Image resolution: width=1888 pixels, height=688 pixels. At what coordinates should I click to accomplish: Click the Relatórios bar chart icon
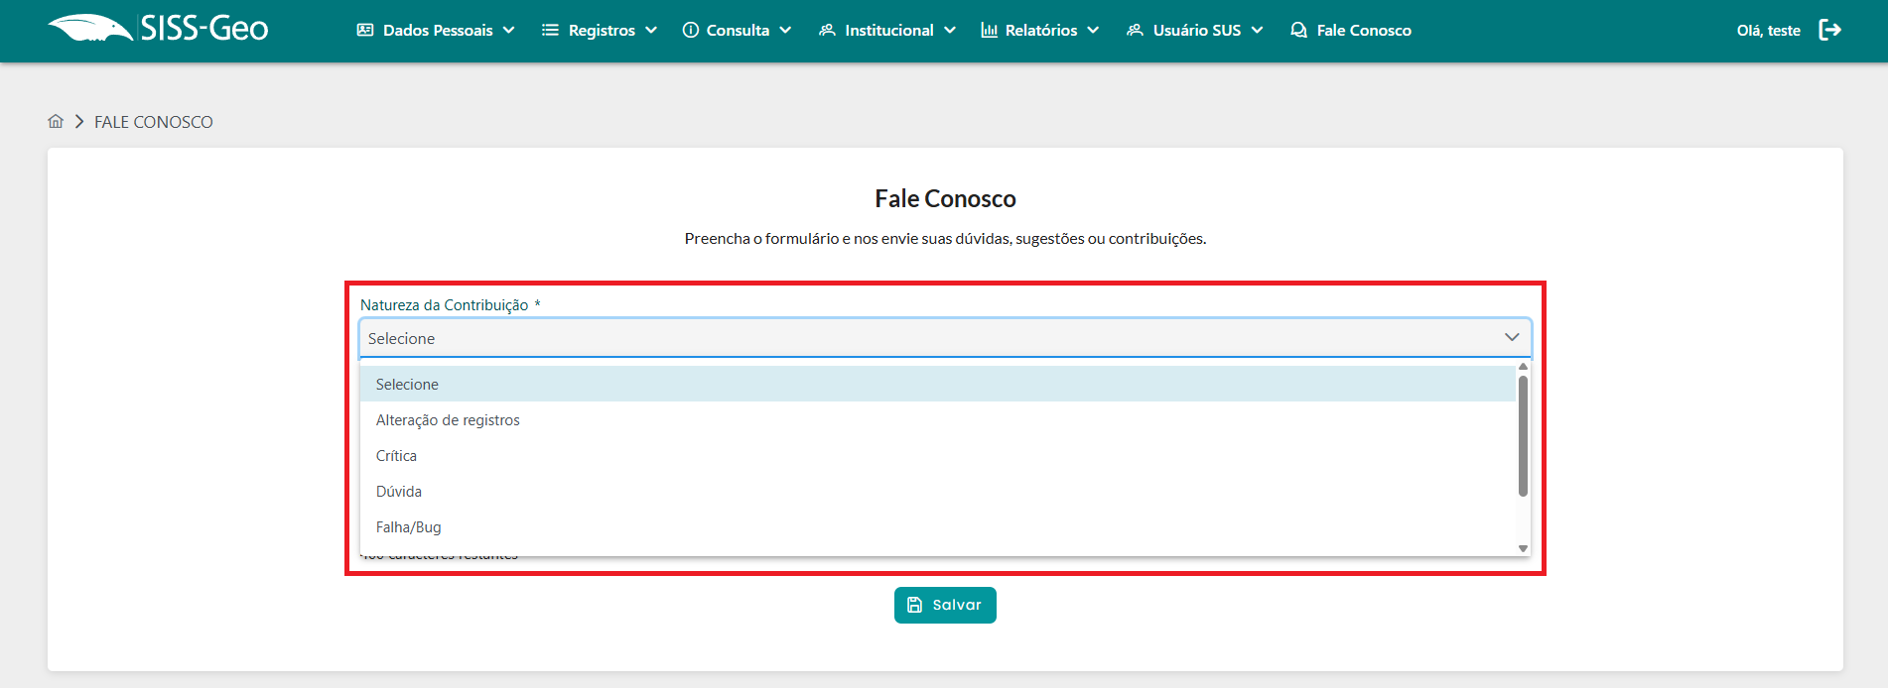pos(989,30)
